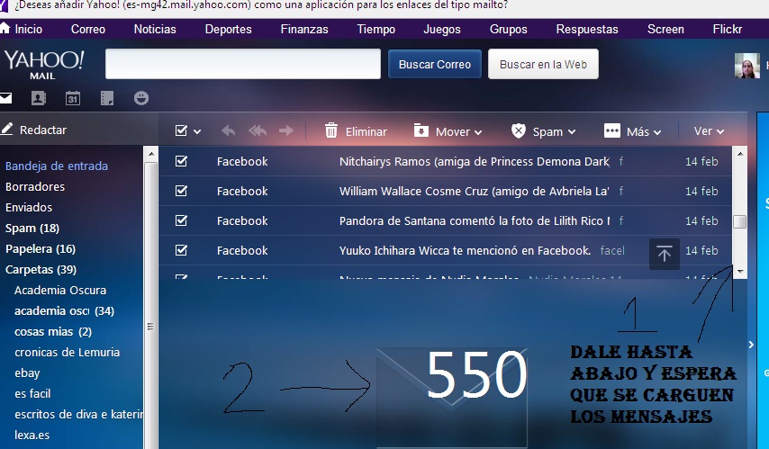Click the Buscar en la Web button
This screenshot has width=769, height=449.
543,64
